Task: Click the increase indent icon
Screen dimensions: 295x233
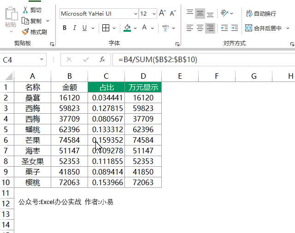Action: [x=235, y=28]
